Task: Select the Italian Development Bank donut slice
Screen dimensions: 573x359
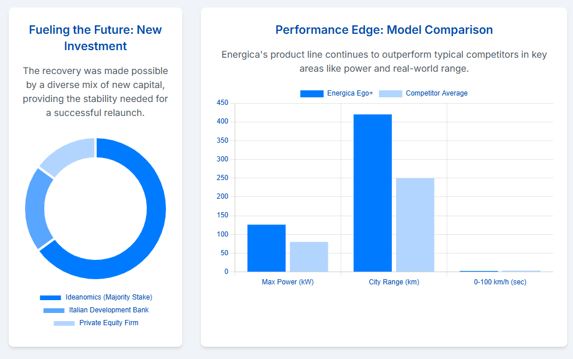Action: tap(35, 207)
